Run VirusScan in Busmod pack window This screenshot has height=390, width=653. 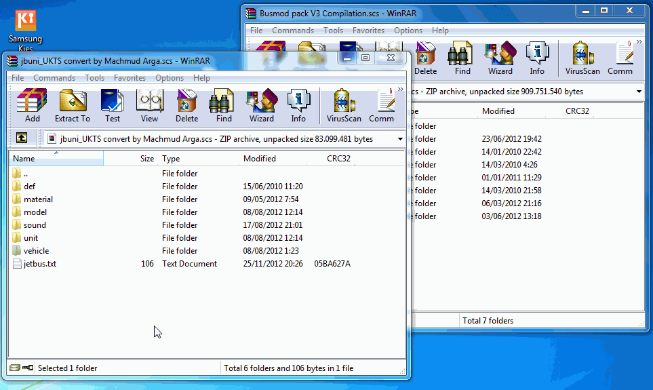point(582,58)
